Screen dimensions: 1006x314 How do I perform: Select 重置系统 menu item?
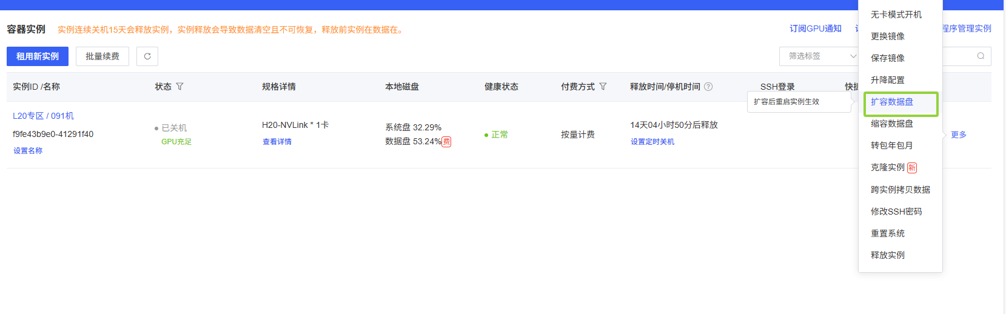coord(900,233)
